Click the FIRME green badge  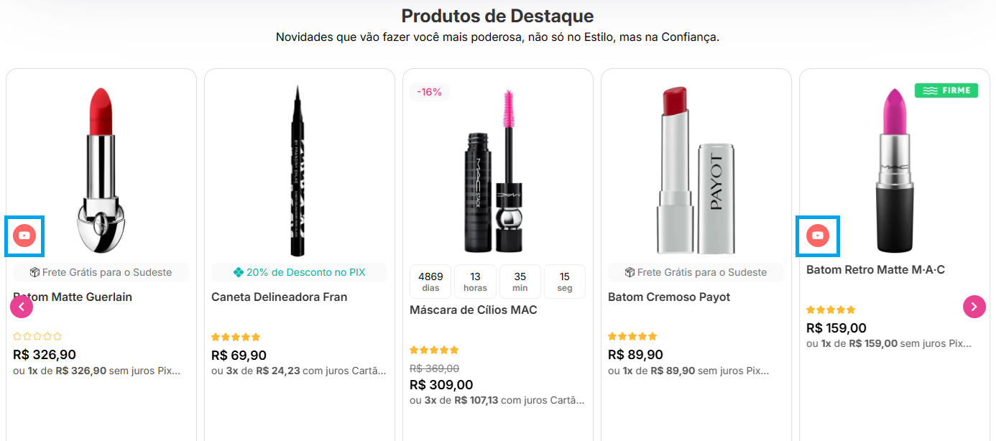[x=946, y=90]
